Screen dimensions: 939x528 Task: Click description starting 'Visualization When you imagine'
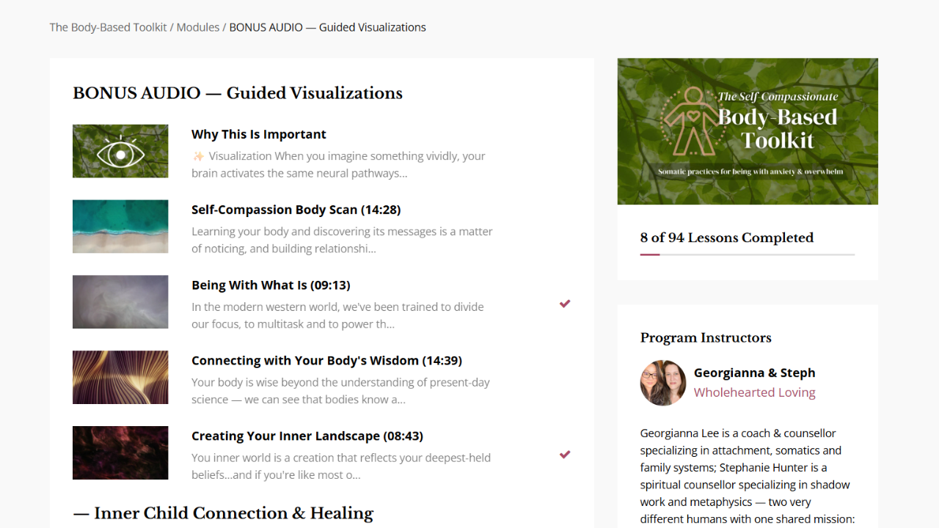click(x=338, y=165)
